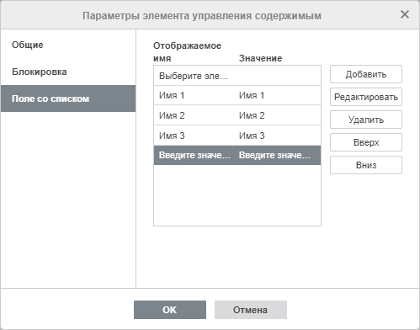Viewport: 420px width, 330px height.
Task: Cancel with the Отмена button
Action: [251, 310]
